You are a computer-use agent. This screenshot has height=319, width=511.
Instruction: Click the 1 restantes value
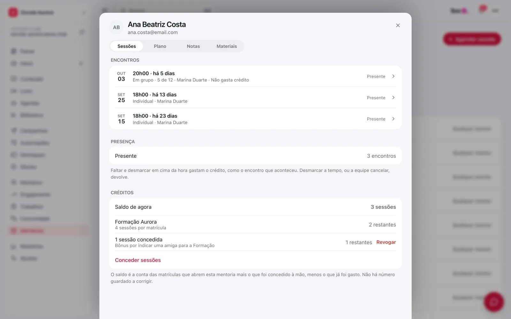point(359,242)
